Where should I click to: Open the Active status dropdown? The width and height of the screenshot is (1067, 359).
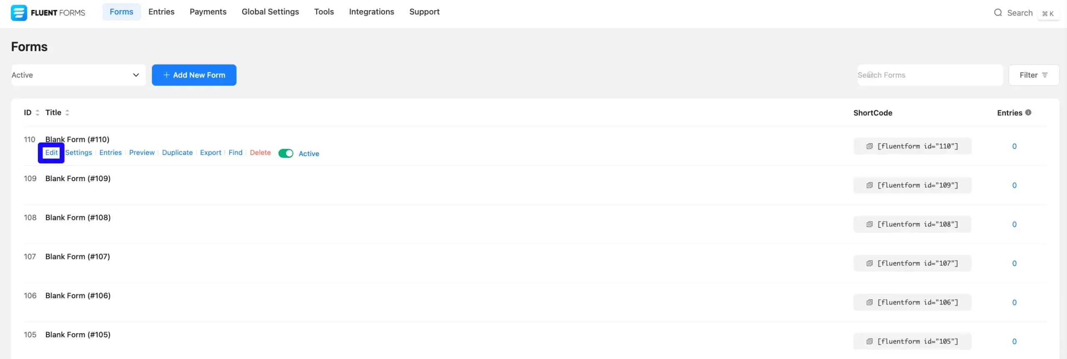coord(78,75)
